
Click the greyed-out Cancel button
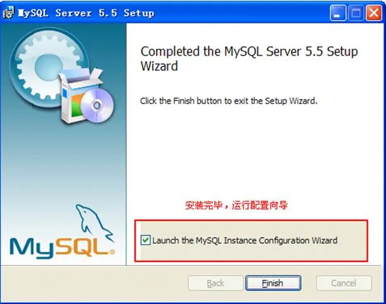[344, 283]
